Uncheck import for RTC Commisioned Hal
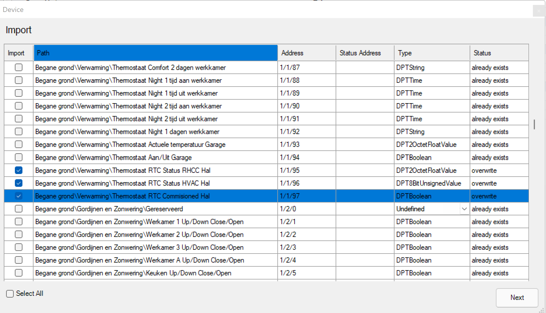 tap(19, 196)
